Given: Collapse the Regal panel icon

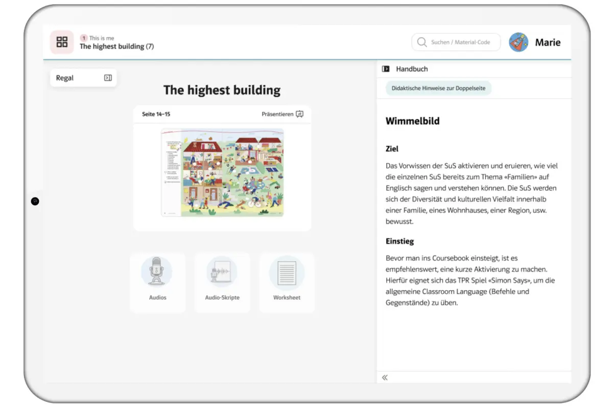Looking at the screenshot, I should pos(108,78).
